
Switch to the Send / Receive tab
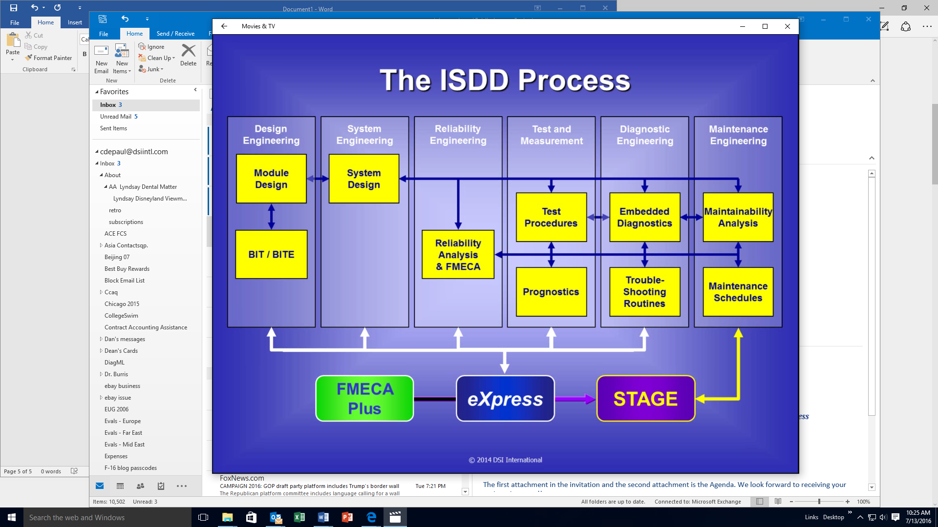coord(175,34)
